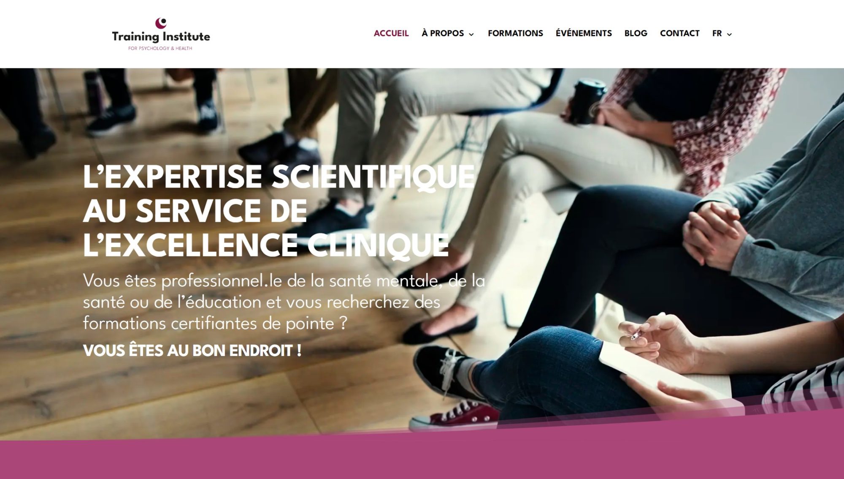
Task: Click the "Au service de" headline line
Action: [x=195, y=211]
